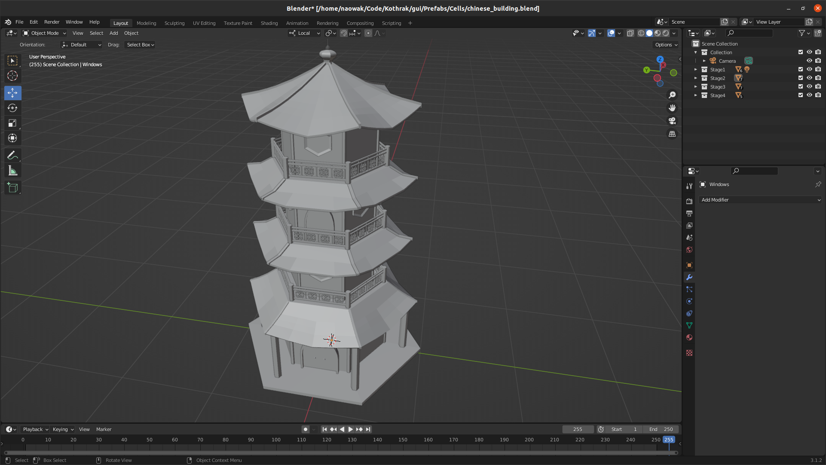The height and width of the screenshot is (465, 826).
Task: Click the zoom view magnifier icon
Action: [672, 95]
